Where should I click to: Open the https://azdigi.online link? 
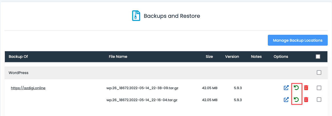(x=28, y=88)
